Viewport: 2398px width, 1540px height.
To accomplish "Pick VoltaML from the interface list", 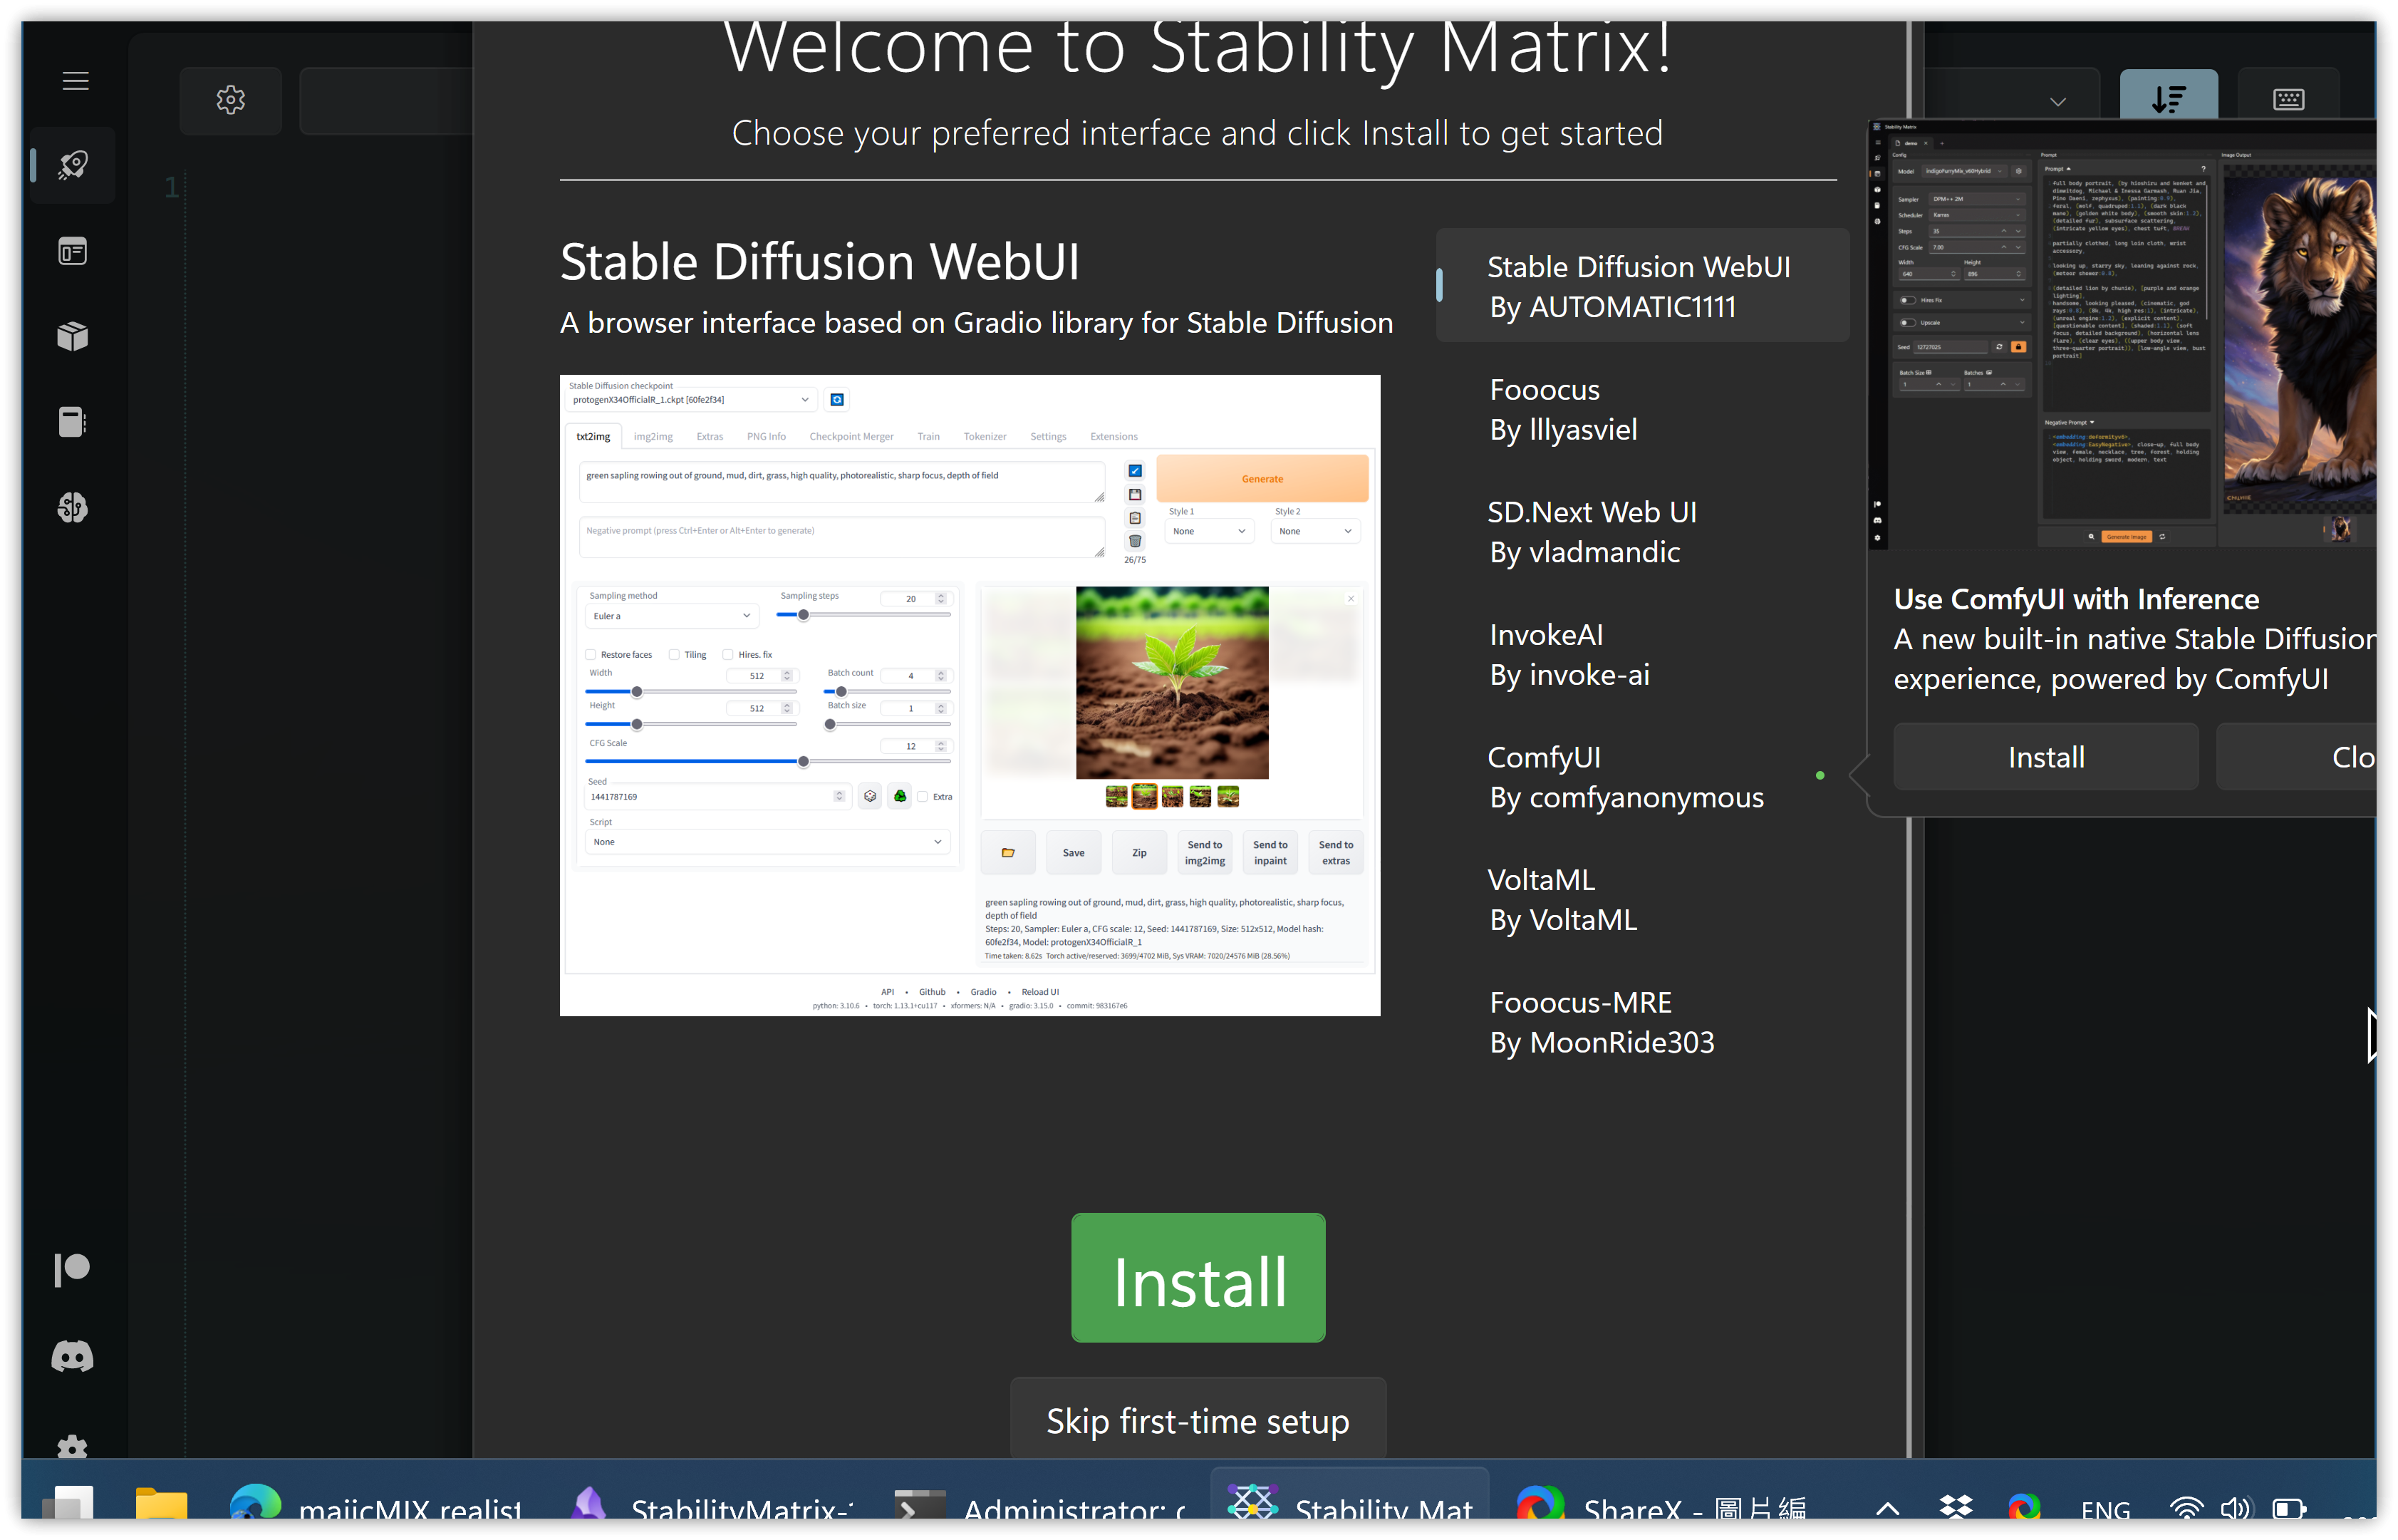I will coord(1562,899).
